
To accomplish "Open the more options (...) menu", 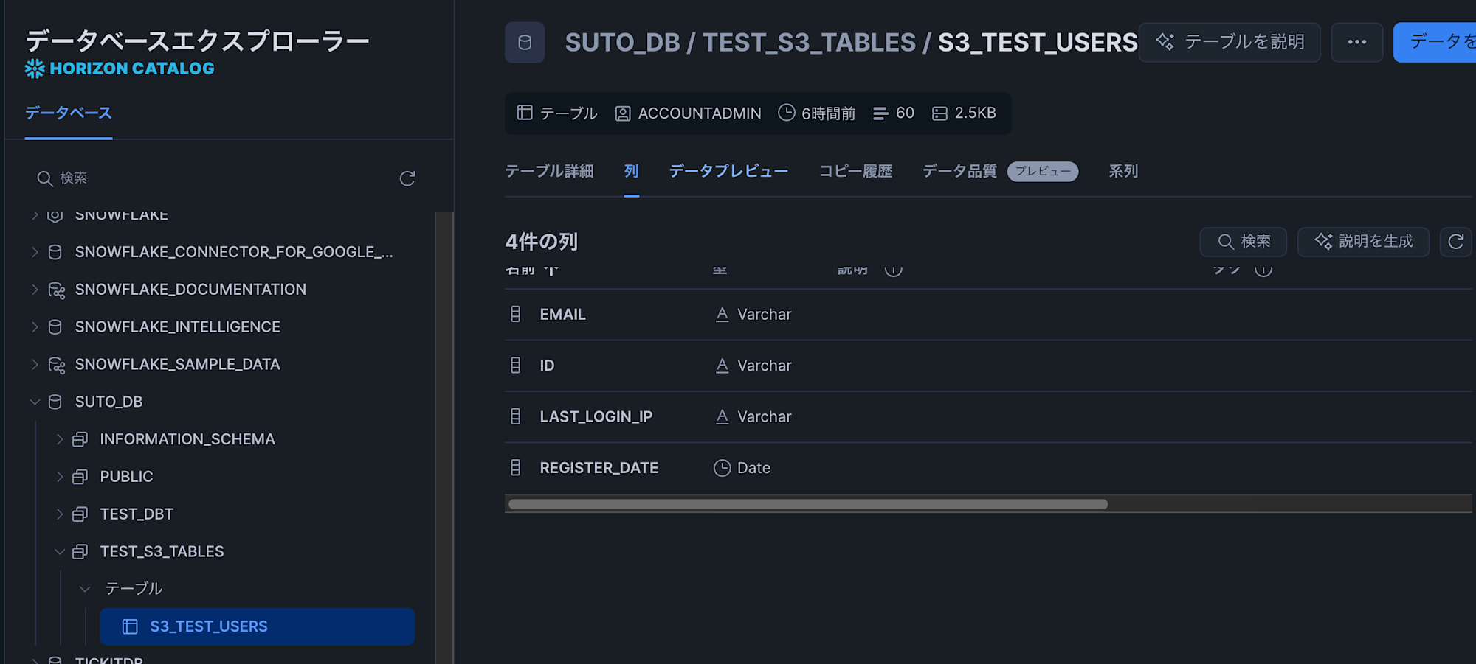I will pyautogui.click(x=1356, y=42).
